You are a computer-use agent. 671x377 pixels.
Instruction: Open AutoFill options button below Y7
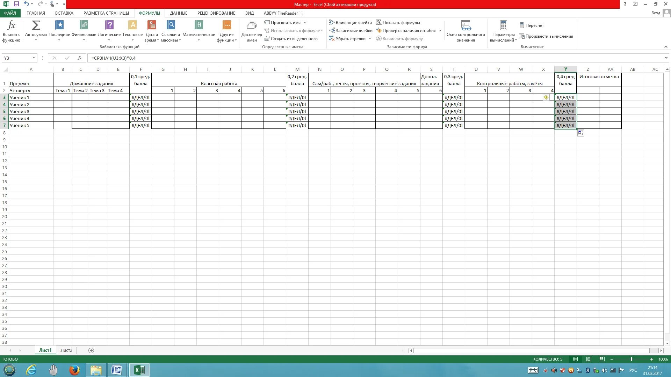tap(580, 133)
